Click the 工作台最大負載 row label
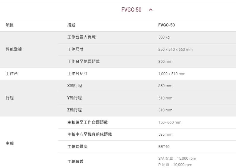The width and height of the screenshot is (236, 168). point(81,37)
